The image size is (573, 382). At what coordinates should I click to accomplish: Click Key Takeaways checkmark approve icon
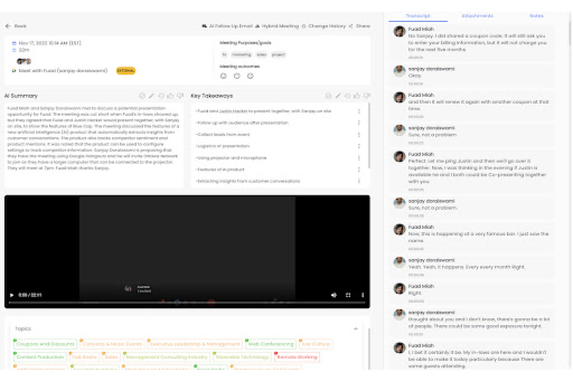click(x=329, y=95)
